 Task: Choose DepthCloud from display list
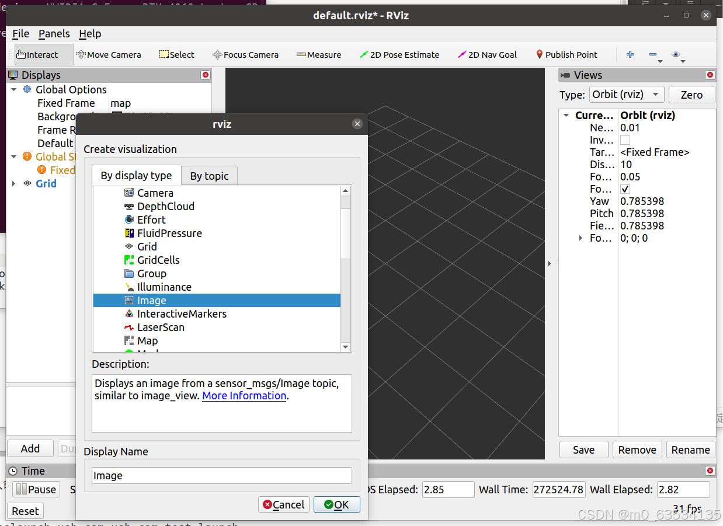165,207
